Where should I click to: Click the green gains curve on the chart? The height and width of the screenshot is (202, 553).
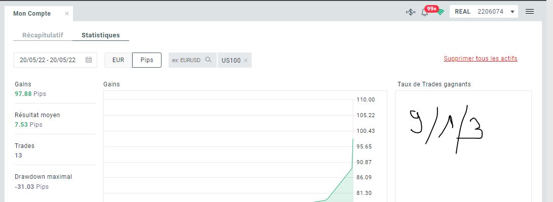tap(341, 184)
